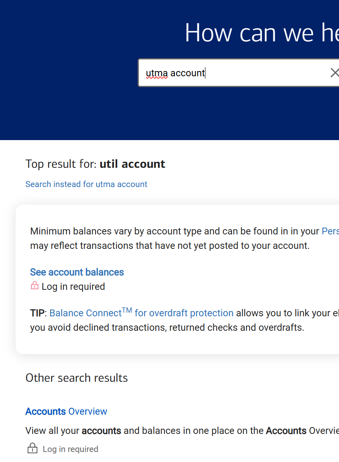Clear the search box with the X icon
Viewport: 339px width, 462px height.
pos(335,73)
